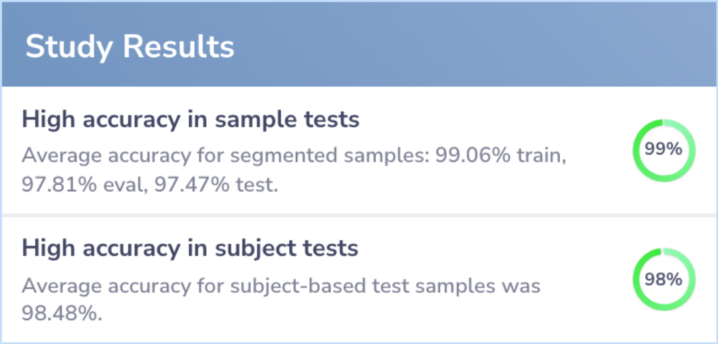Click the word Results in the header
718x344 pixels.
coord(179,46)
